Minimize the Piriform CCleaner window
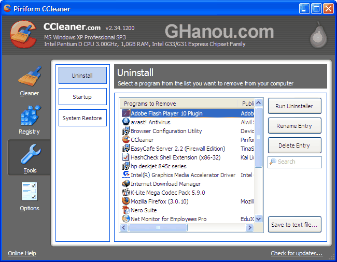 [304, 9]
